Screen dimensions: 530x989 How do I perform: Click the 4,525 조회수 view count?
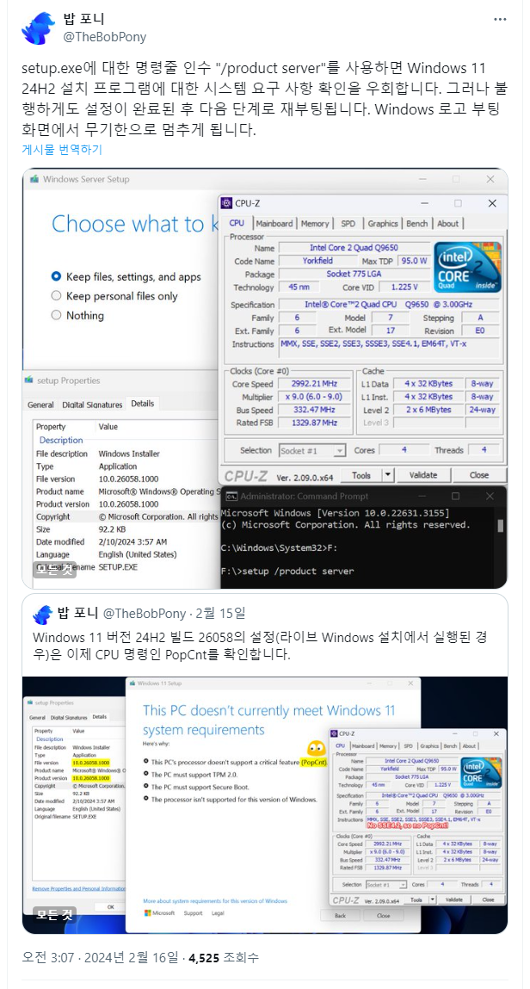[x=224, y=957]
